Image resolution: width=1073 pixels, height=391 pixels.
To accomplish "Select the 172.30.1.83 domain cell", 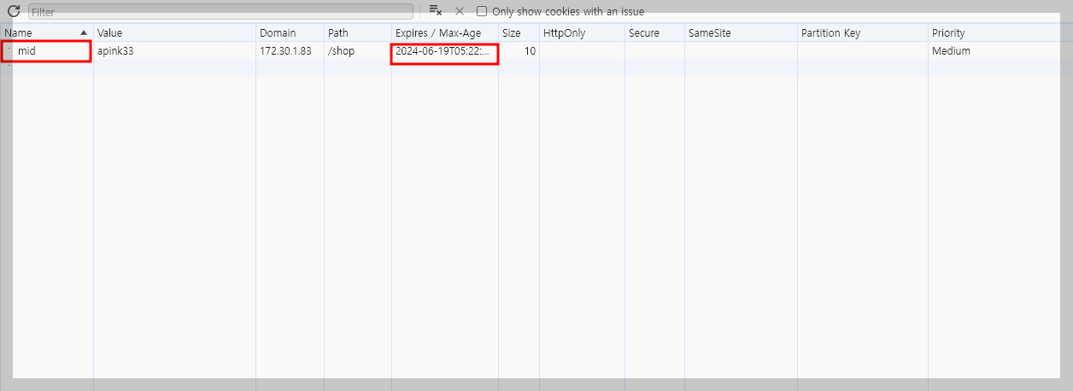I will pos(290,50).
